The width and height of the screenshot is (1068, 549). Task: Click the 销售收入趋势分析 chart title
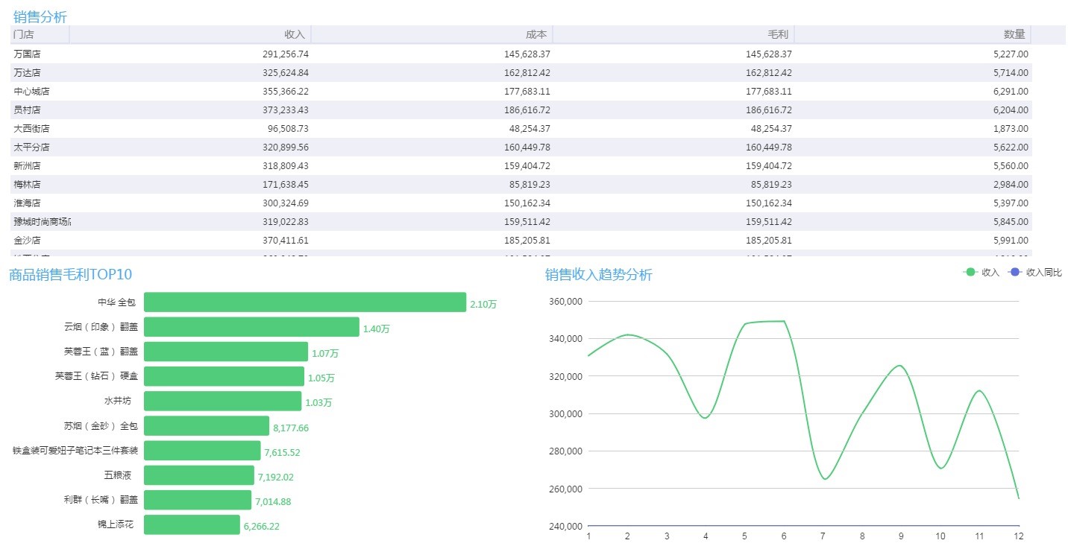tap(598, 275)
